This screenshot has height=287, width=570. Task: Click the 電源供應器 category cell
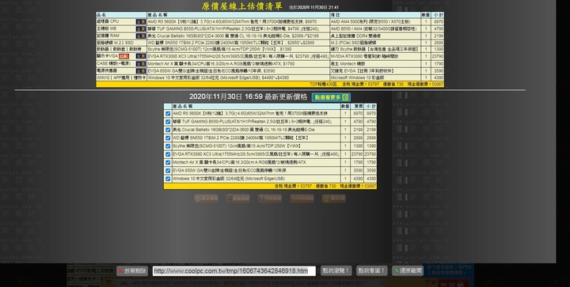pos(121,70)
